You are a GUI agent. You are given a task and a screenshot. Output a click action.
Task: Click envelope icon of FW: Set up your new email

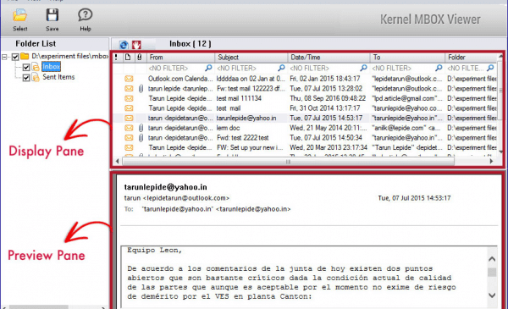129,147
